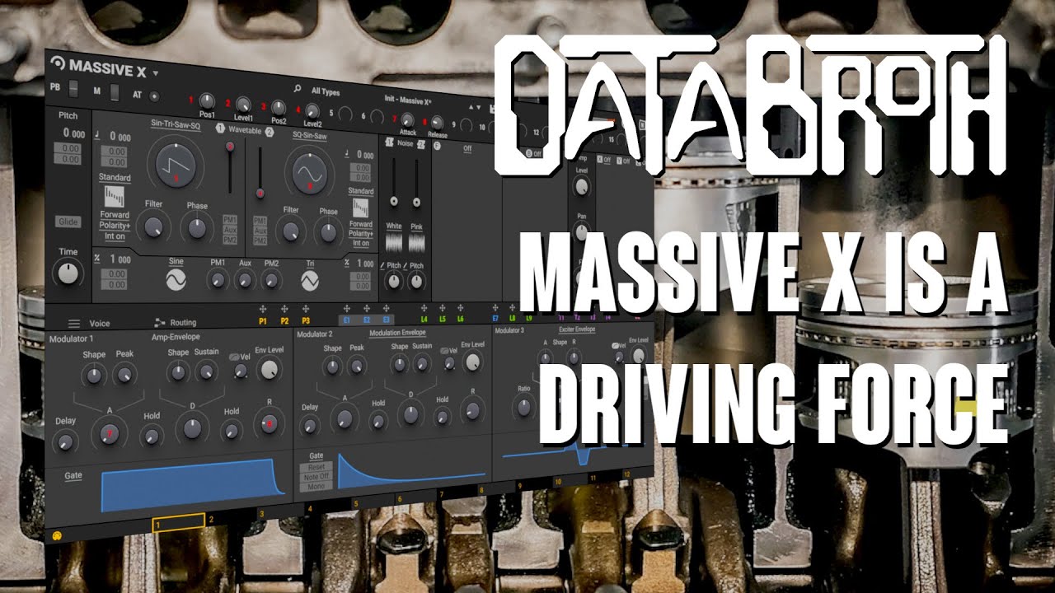Image resolution: width=1055 pixels, height=593 pixels.
Task: Click the White noise waveform icon
Action: (394, 245)
